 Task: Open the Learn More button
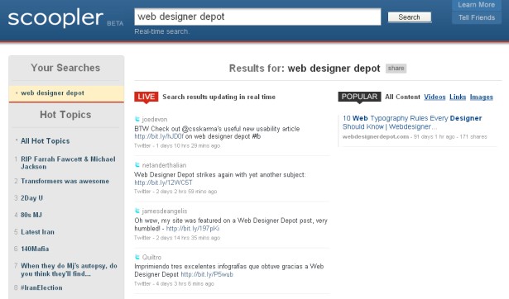476,5
